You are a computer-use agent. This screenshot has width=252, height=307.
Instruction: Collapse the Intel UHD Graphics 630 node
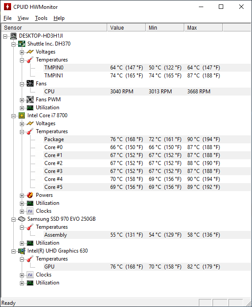pyautogui.click(x=14, y=251)
